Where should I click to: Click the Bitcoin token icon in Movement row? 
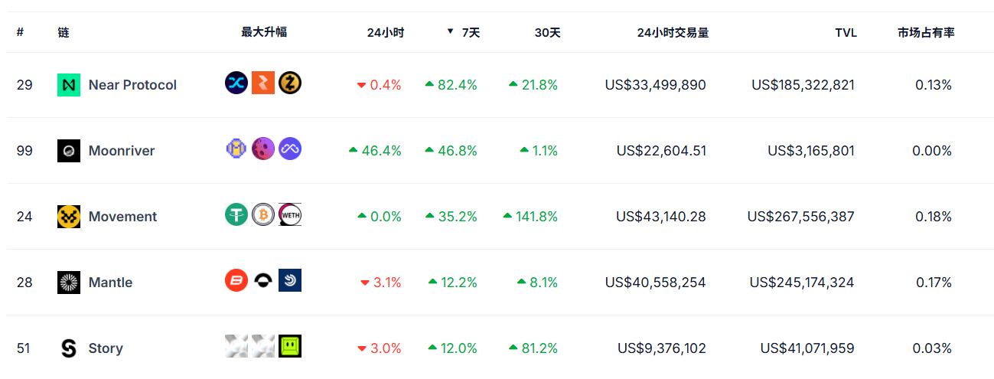[x=263, y=214]
